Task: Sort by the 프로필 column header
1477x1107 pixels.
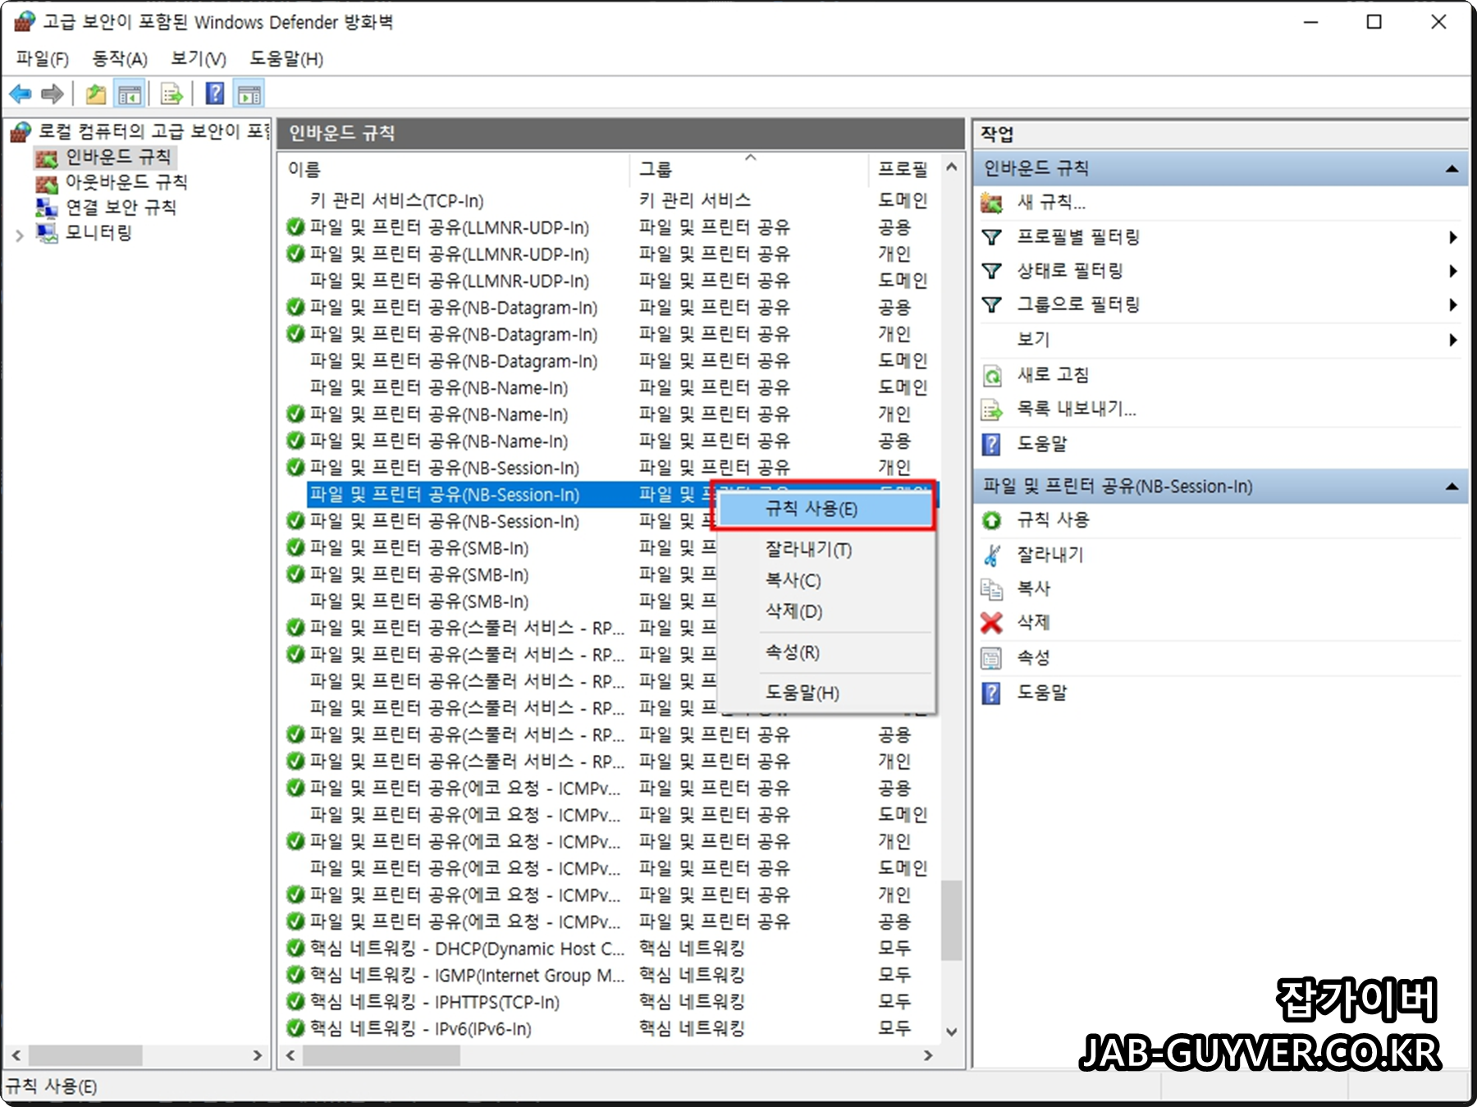Action: pyautogui.click(x=904, y=170)
